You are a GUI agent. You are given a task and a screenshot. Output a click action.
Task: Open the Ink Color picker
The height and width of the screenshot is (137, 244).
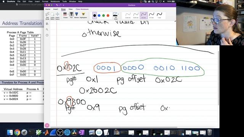(115, 16)
